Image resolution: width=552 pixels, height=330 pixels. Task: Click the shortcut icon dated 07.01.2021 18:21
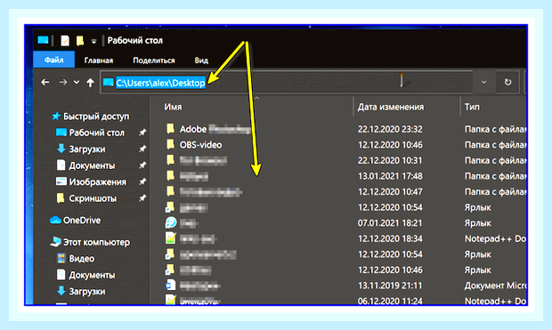(171, 222)
